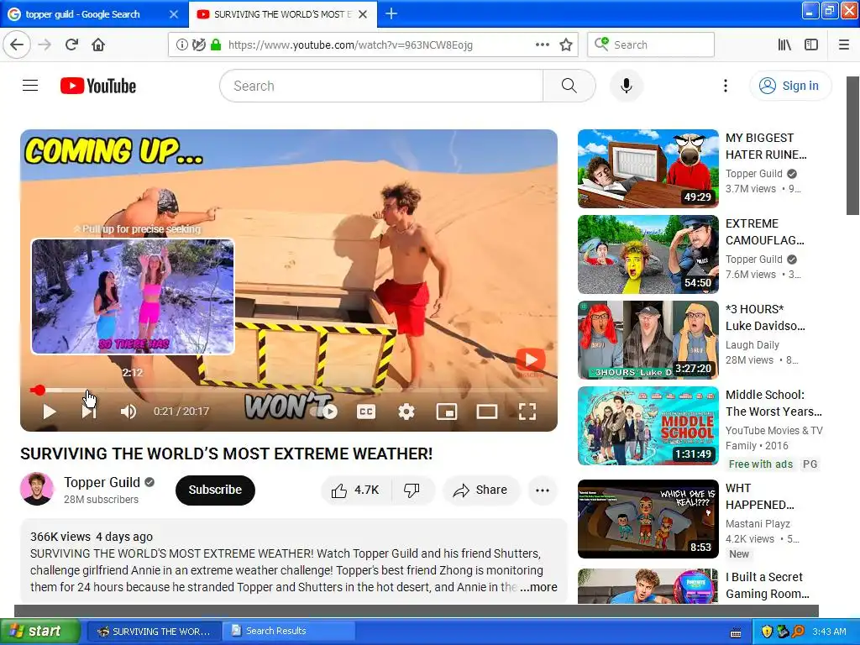Dislike this video

412,490
